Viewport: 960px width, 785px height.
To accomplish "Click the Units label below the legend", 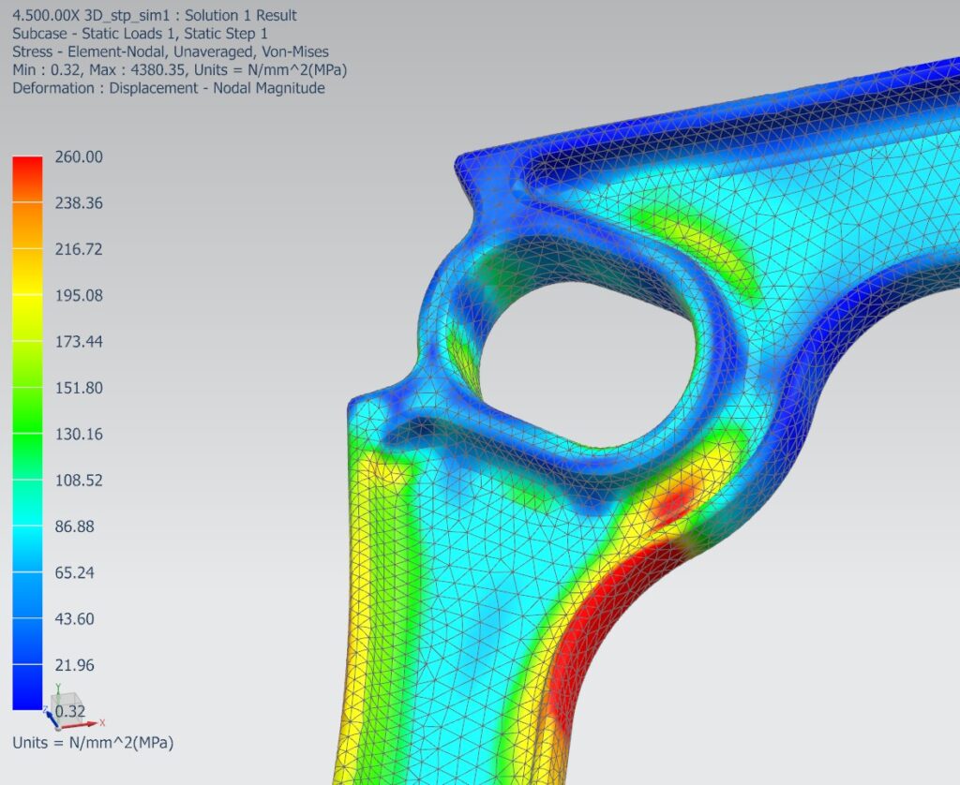I will click(93, 743).
